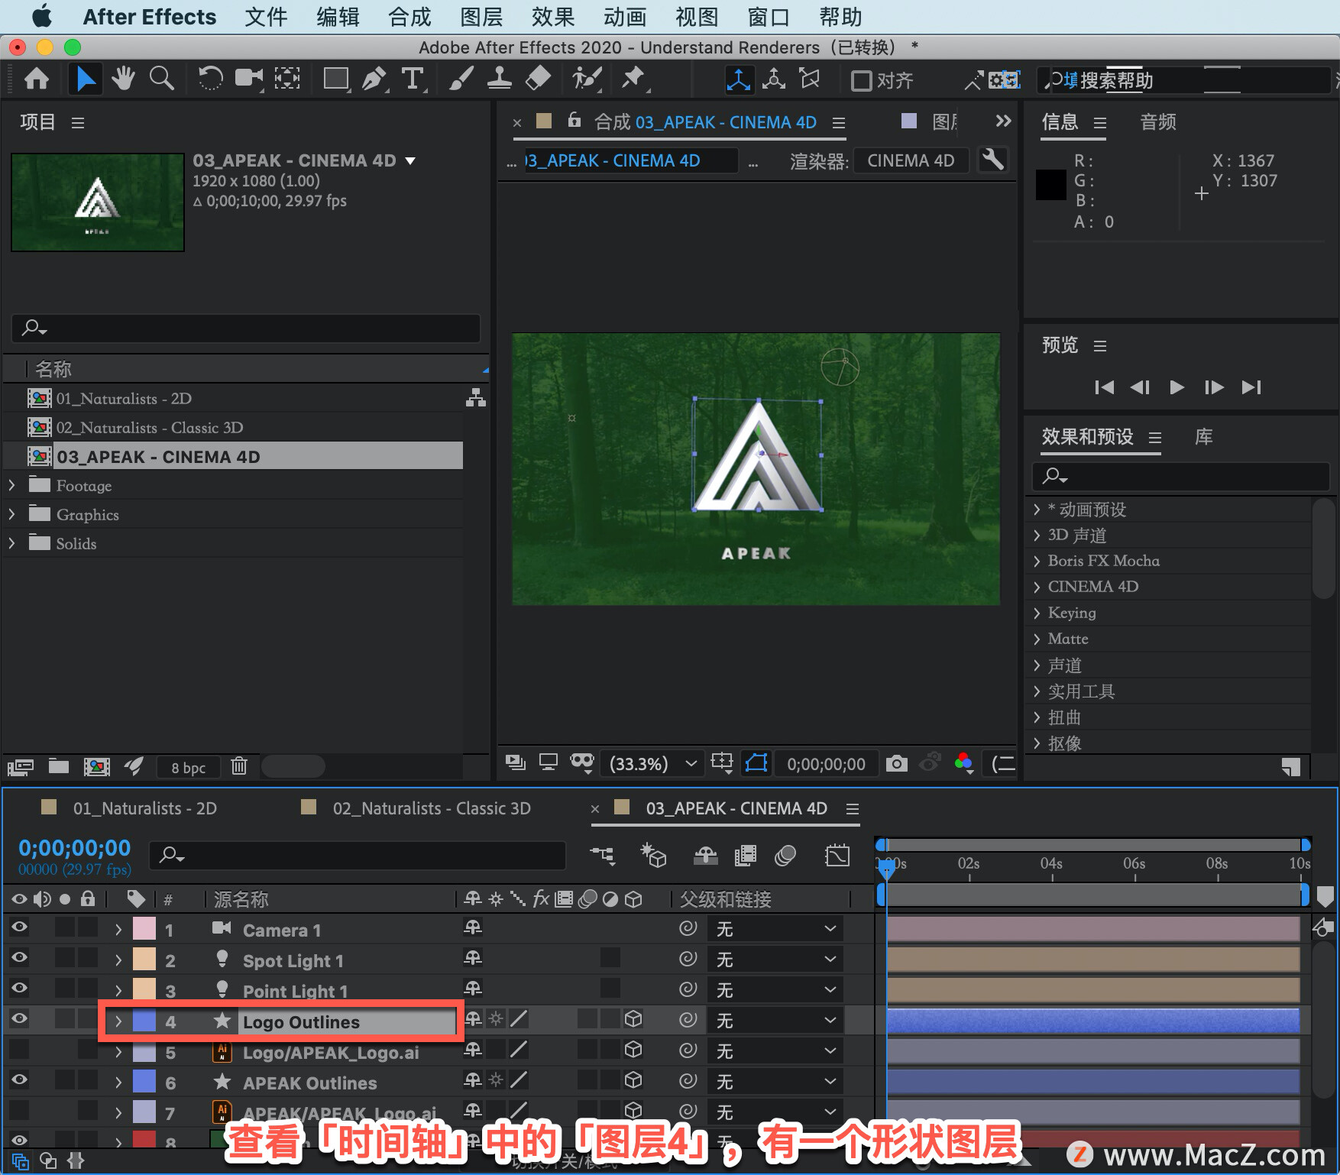Expand Logo Outlines layer properties
Viewport: 1340px width, 1175px height.
pyautogui.click(x=118, y=1021)
